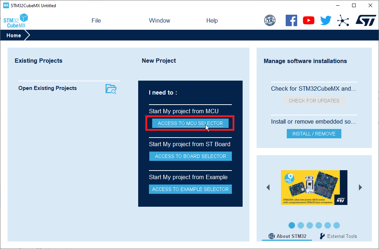This screenshot has width=379, height=249.
Task: Select the sixth carousel dot
Action: coord(336,225)
